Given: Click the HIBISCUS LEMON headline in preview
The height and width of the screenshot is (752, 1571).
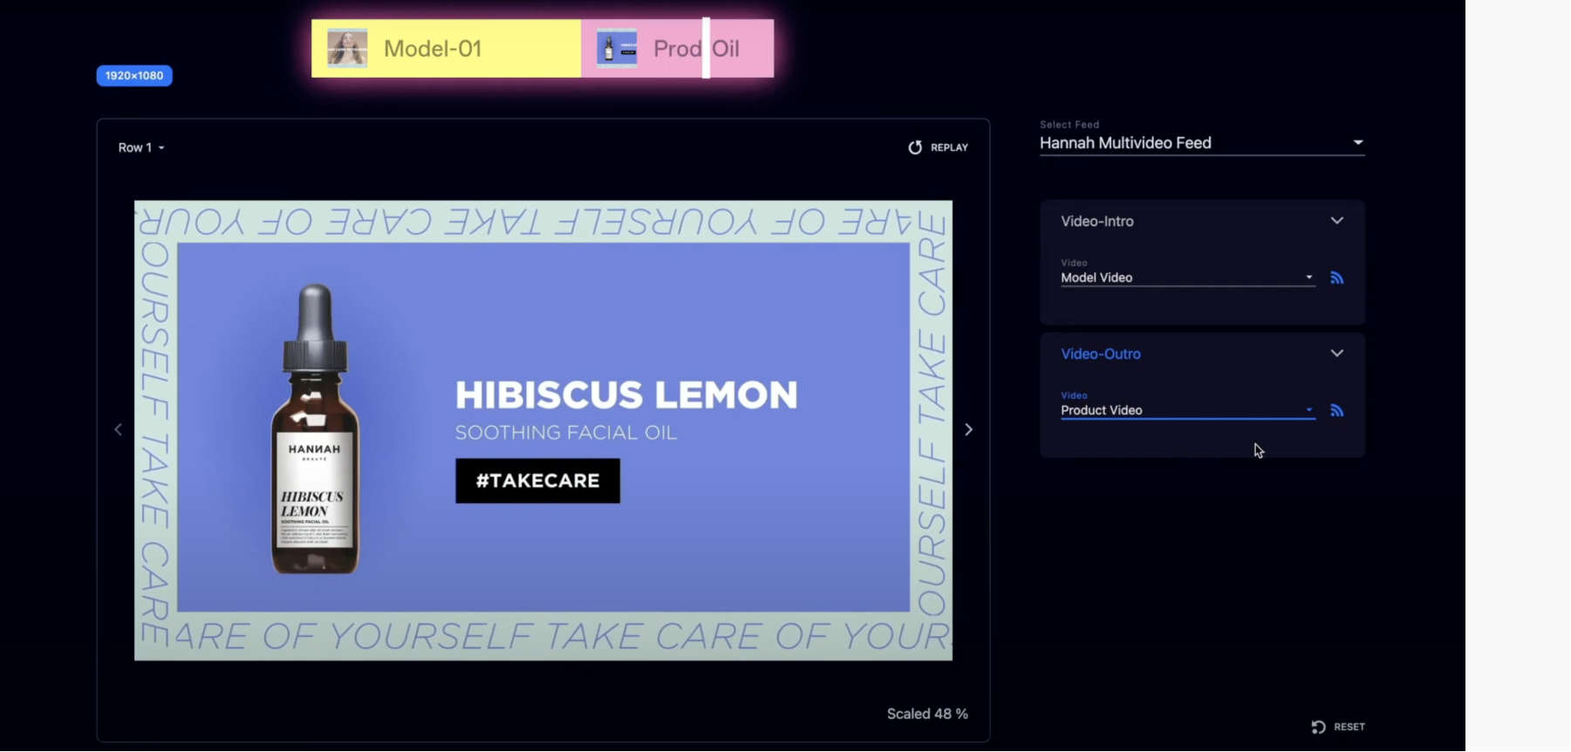Looking at the screenshot, I should (626, 395).
